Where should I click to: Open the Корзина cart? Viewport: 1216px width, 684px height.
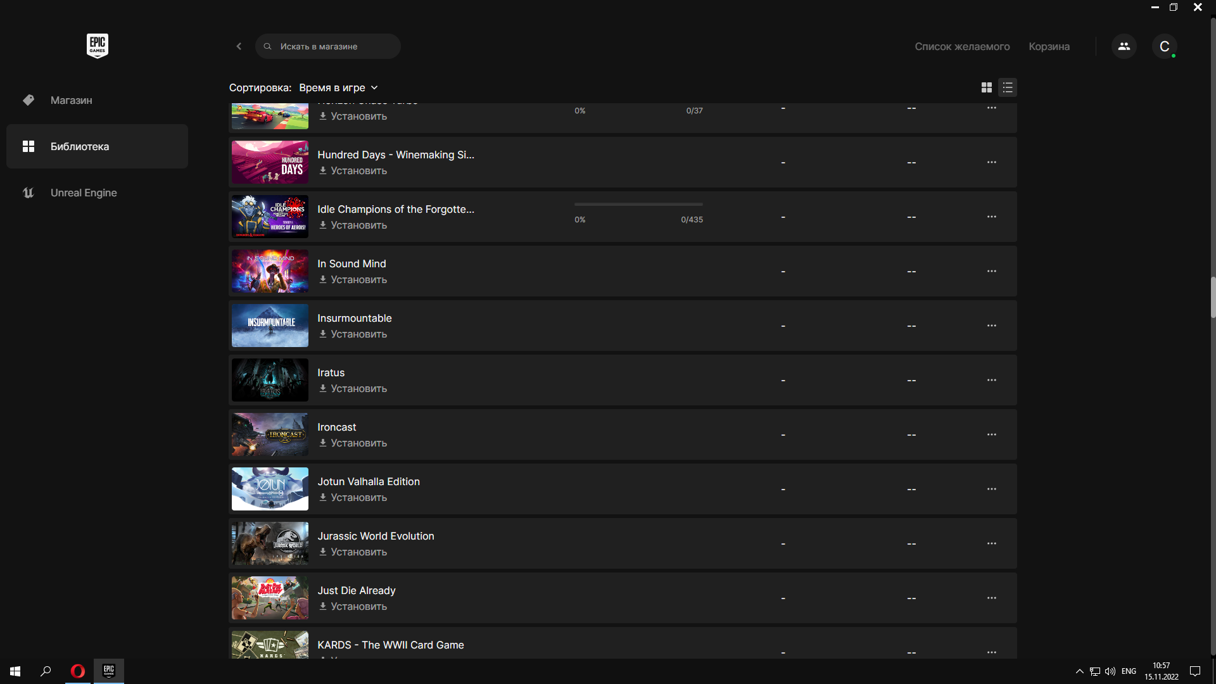tap(1049, 46)
